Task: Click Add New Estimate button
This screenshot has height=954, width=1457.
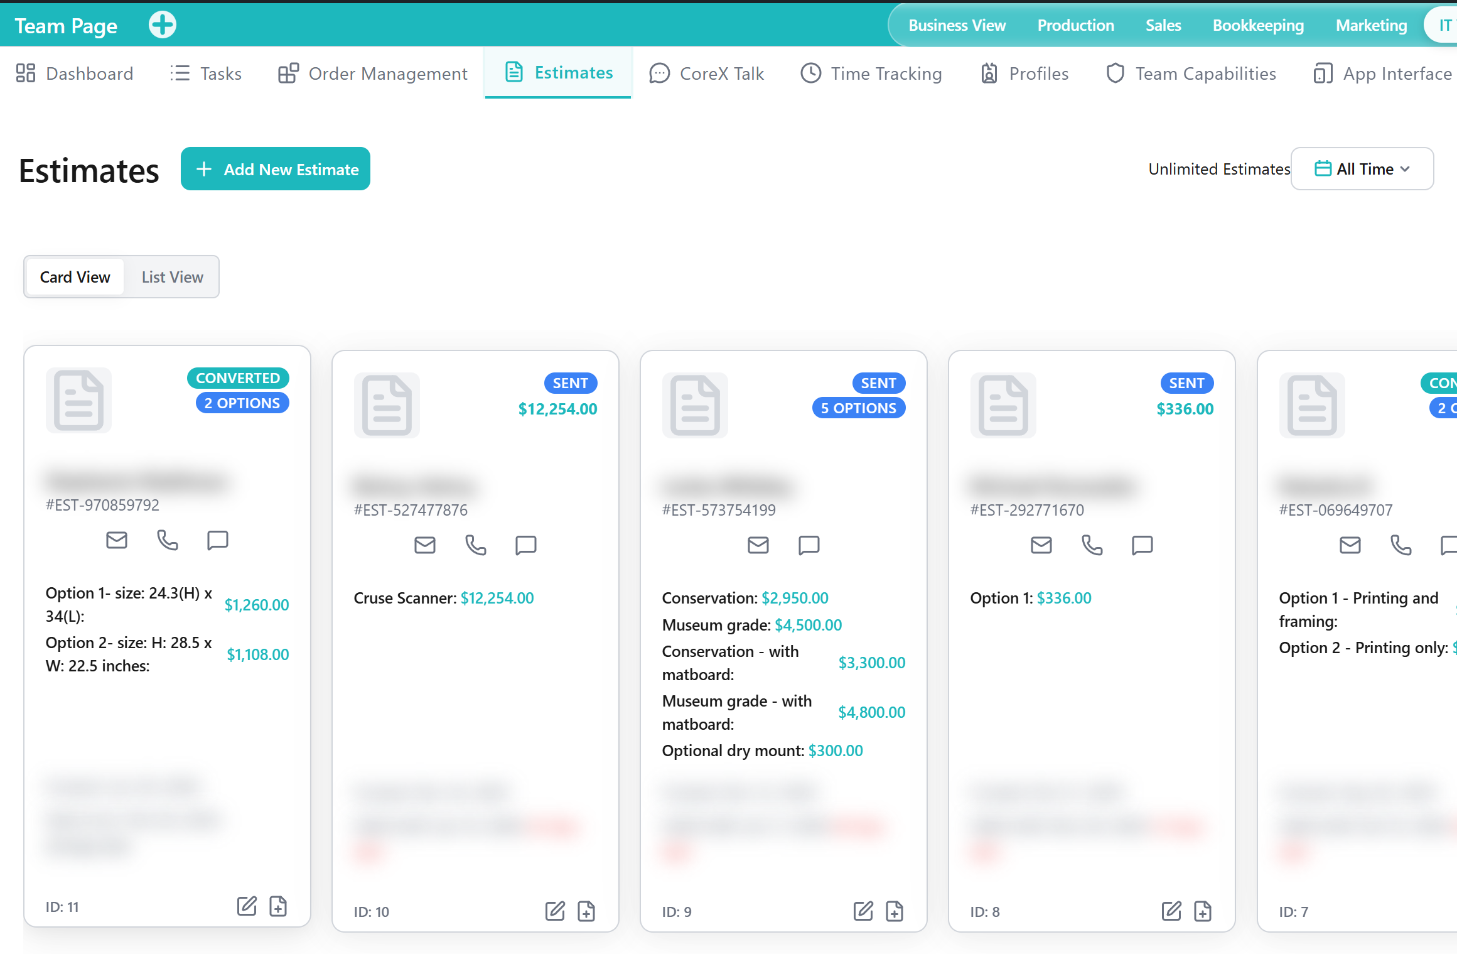Action: click(x=276, y=169)
